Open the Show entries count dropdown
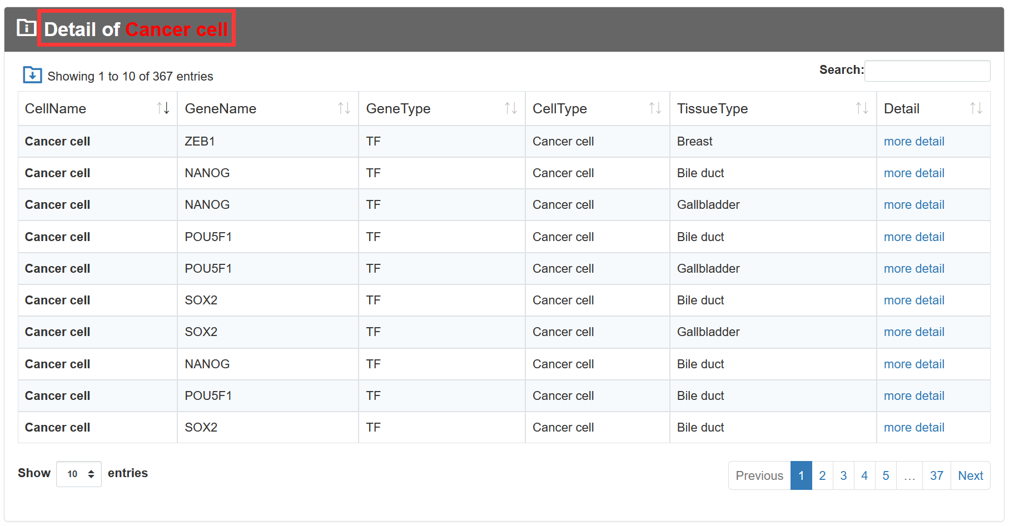Screen dimensions: 1009x526 pyautogui.click(x=79, y=474)
